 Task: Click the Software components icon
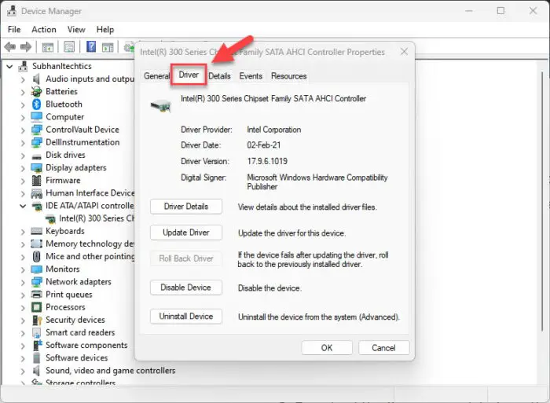(37, 345)
